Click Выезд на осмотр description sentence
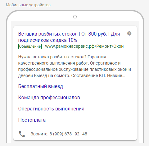The height and width of the screenshot is (146, 149). click(x=51, y=75)
